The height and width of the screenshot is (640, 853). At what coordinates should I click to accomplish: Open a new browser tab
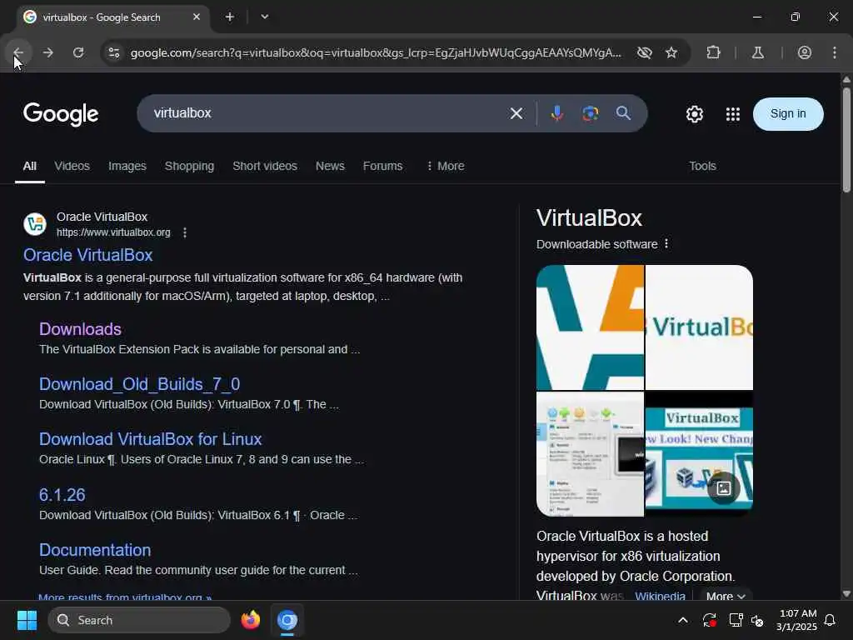pyautogui.click(x=230, y=17)
